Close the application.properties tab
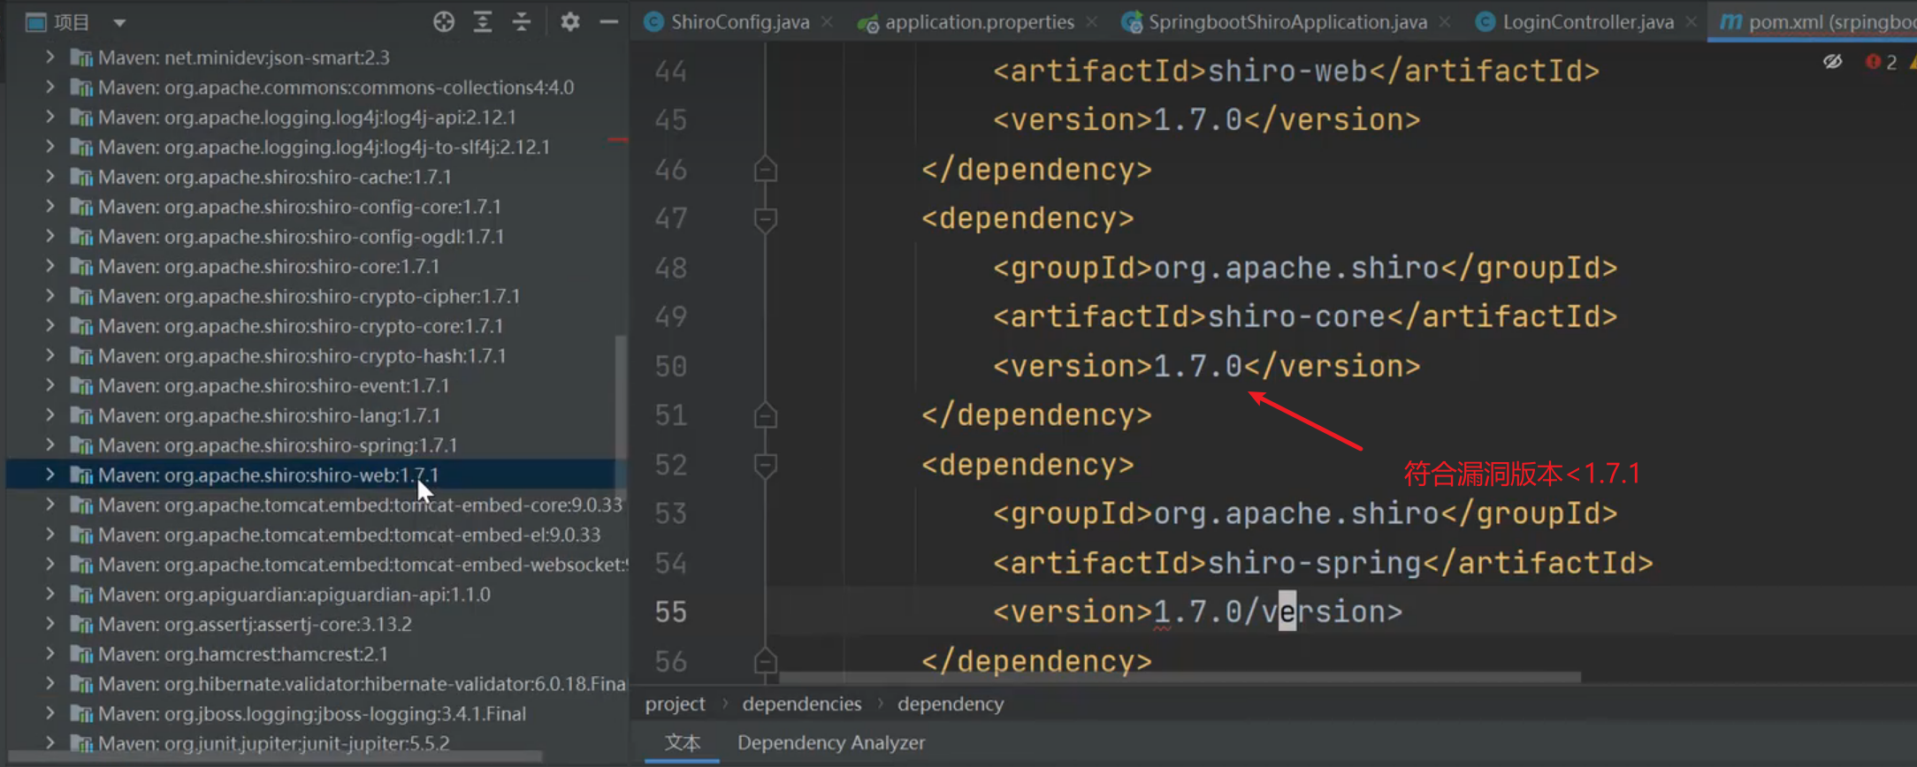The height and width of the screenshot is (767, 1917). click(1092, 22)
